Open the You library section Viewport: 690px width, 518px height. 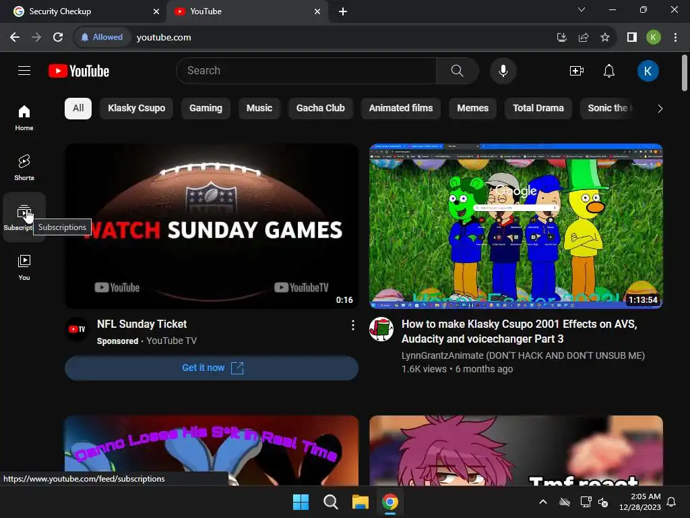pyautogui.click(x=24, y=267)
